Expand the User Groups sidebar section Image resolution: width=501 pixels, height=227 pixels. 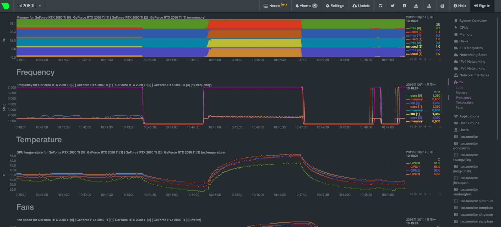click(469, 123)
